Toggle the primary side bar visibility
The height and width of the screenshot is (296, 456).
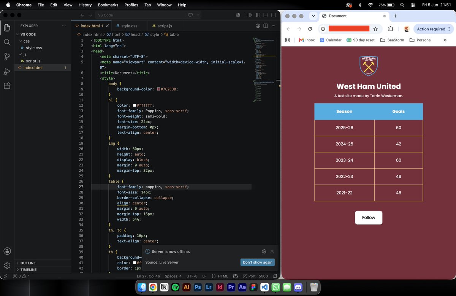(258, 15)
